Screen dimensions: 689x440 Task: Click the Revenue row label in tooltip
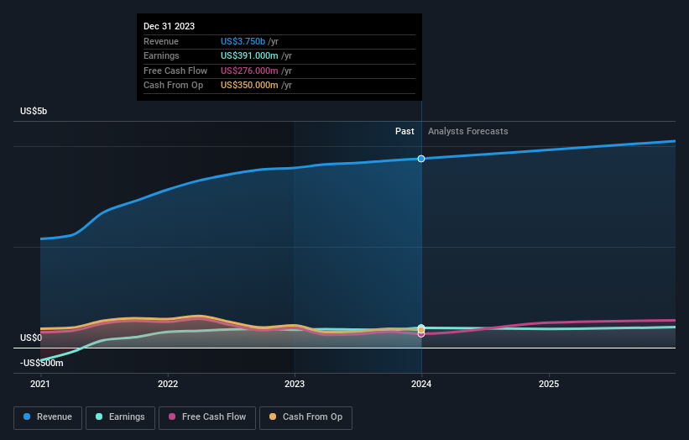[x=161, y=41]
